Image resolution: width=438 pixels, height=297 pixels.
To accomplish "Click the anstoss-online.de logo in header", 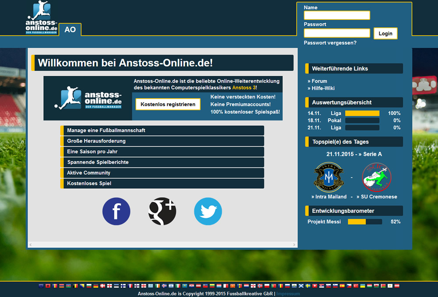I will (41, 18).
